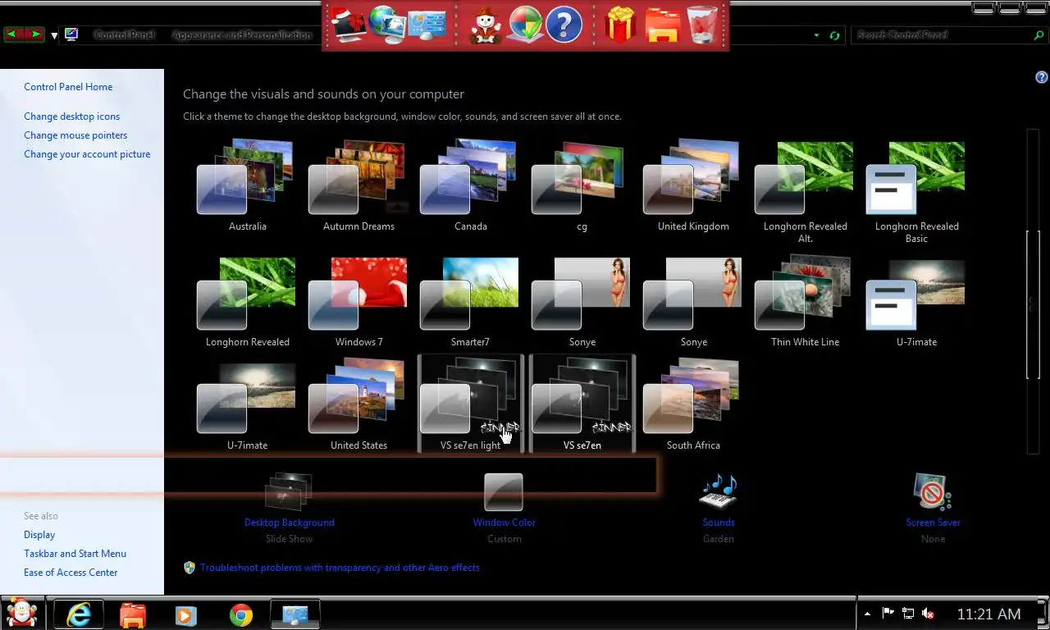Click the help button at window top right
This screenshot has width=1050, height=630.
(x=1041, y=77)
